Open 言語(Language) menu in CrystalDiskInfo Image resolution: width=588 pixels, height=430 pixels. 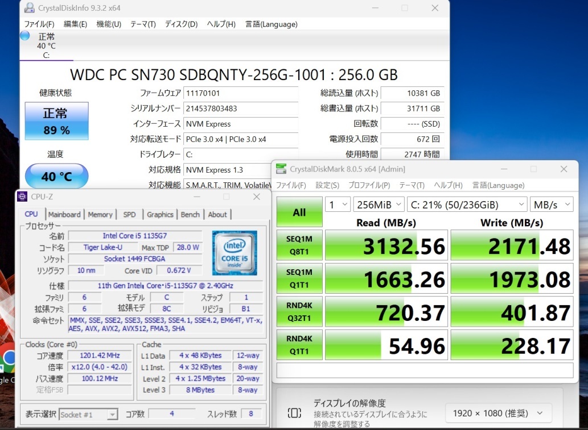point(271,24)
